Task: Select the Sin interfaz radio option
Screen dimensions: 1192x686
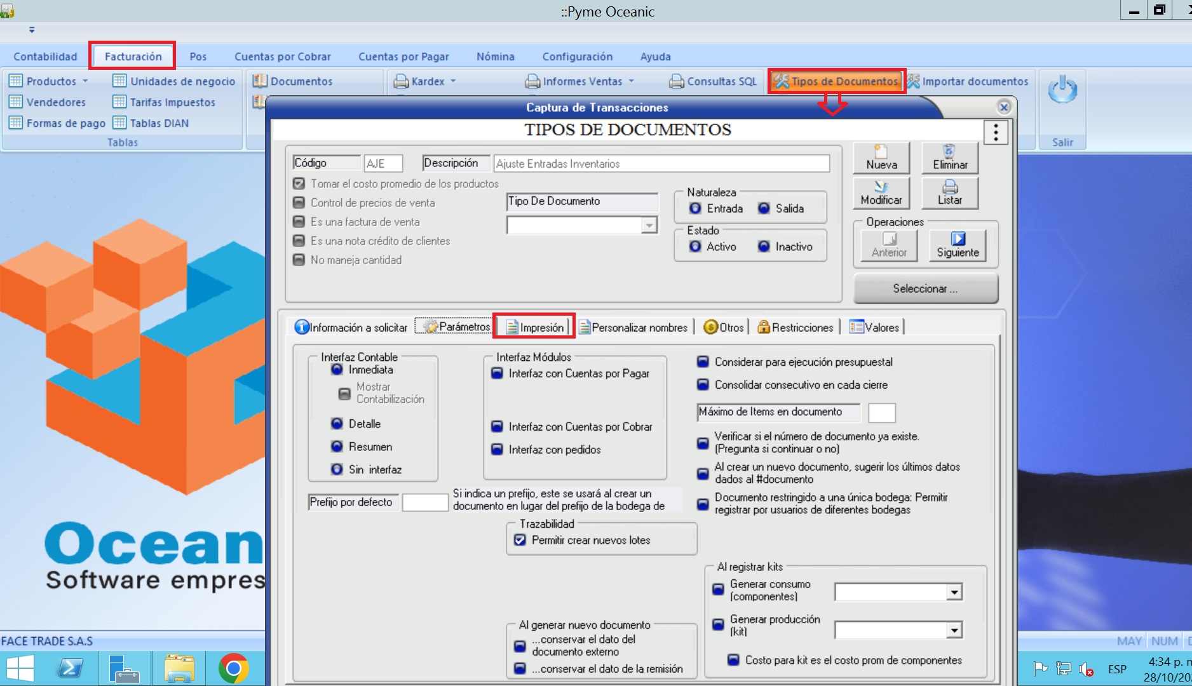Action: 337,469
